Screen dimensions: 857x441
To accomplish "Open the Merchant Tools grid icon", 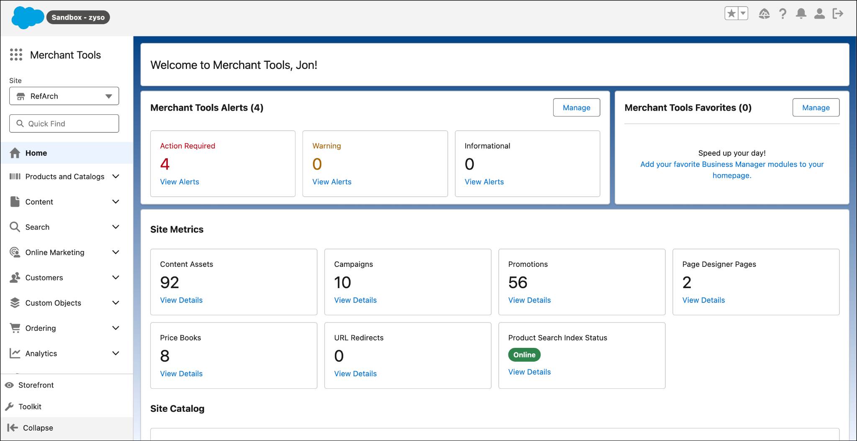I will (15, 55).
